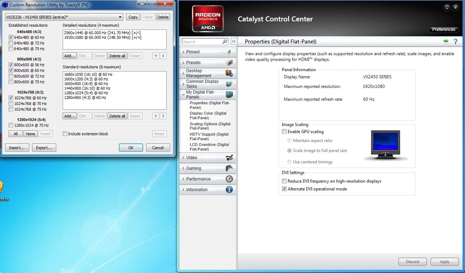The image size is (465, 273).
Task: Move detailed resolution up arrow
Action: (156, 56)
